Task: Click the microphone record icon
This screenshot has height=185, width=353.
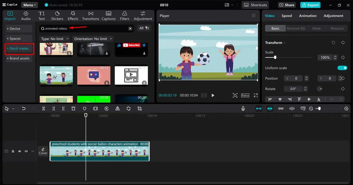Action: 243,108
